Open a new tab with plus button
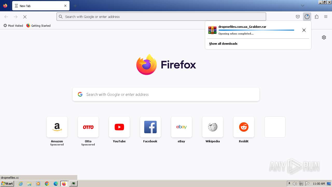 pos(75,6)
